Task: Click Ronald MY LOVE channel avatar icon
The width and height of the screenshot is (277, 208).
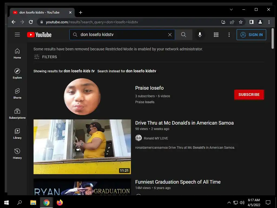Action: click(138, 138)
